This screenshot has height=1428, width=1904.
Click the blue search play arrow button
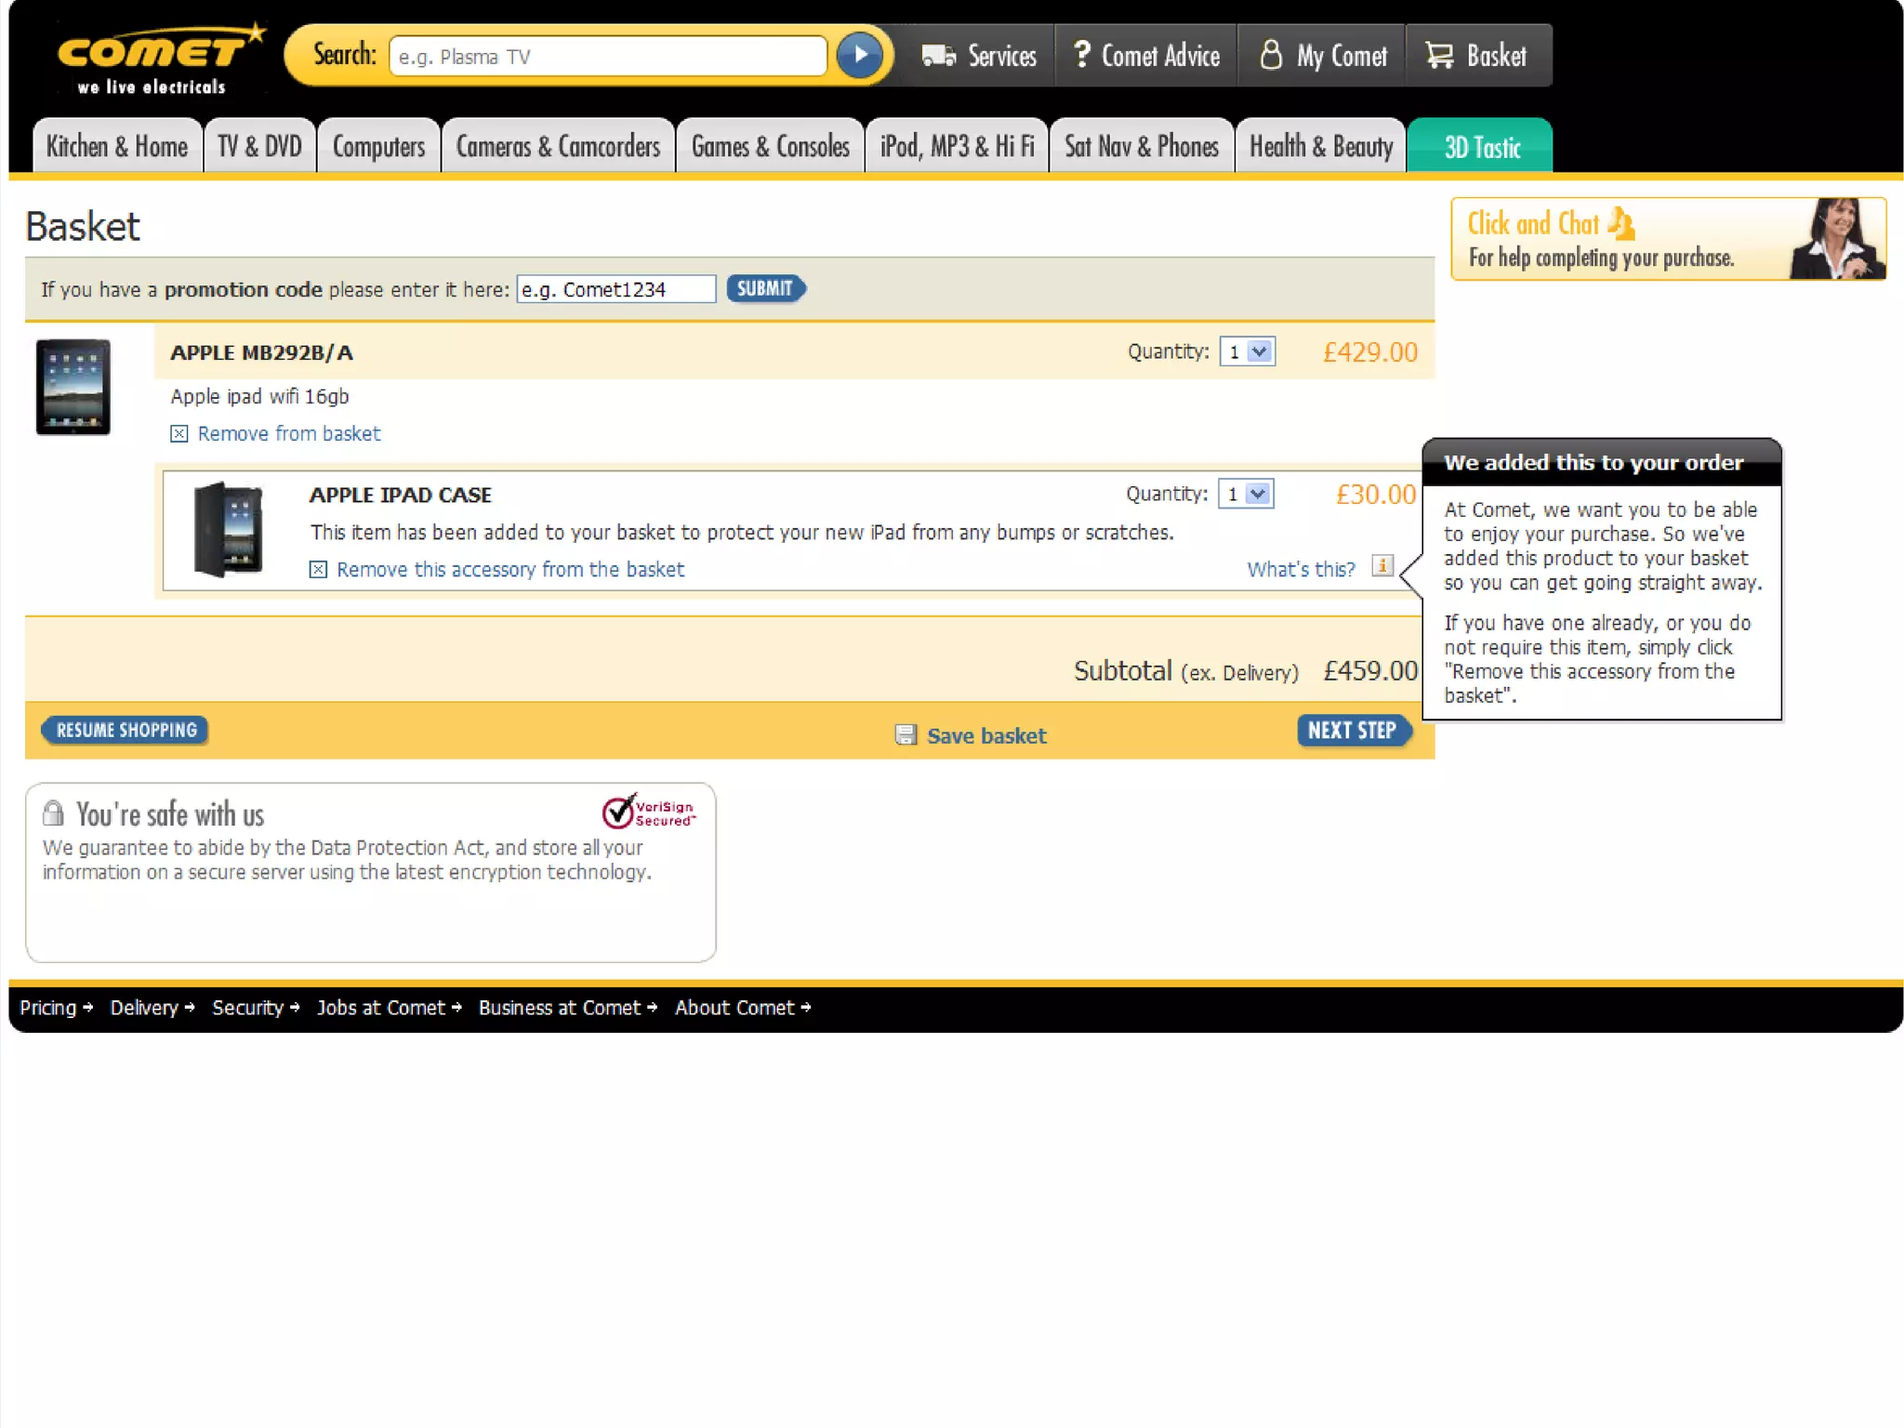[x=859, y=56]
